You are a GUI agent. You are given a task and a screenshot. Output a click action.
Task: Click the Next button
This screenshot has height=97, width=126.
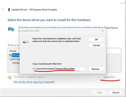pos(100,93)
